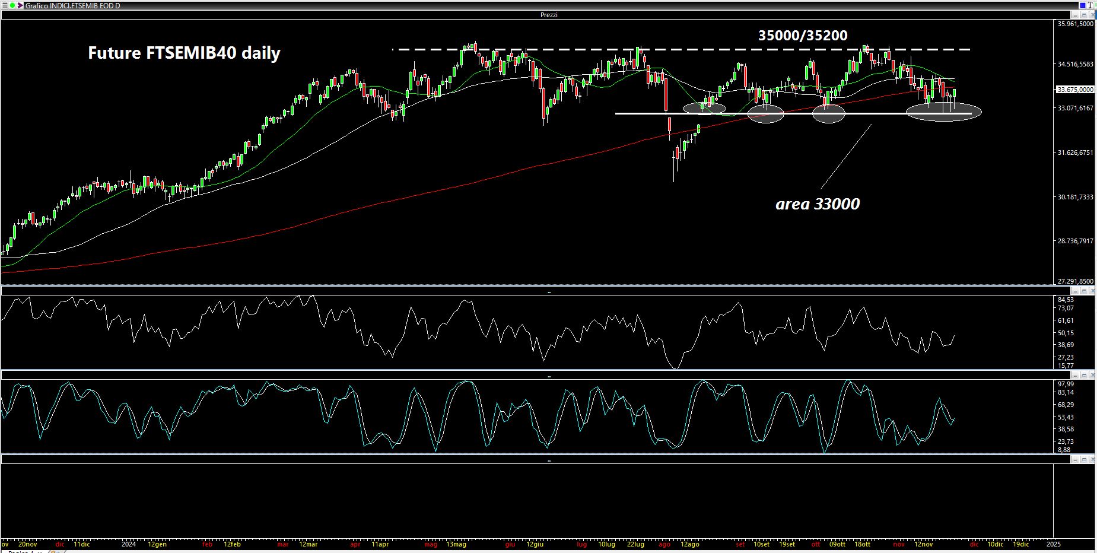The height and width of the screenshot is (553, 1097).
Task: Click the current price label 33.675,0000
Action: point(1075,90)
